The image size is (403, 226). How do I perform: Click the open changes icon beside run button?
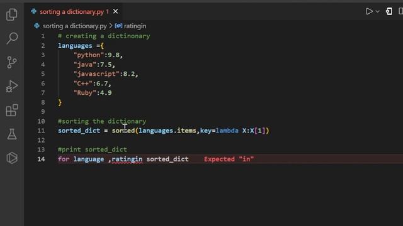(389, 11)
